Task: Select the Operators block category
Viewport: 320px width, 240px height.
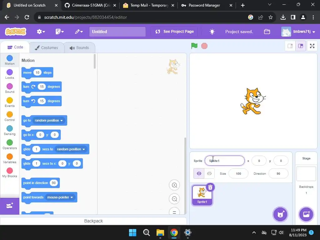Action: [10, 145]
